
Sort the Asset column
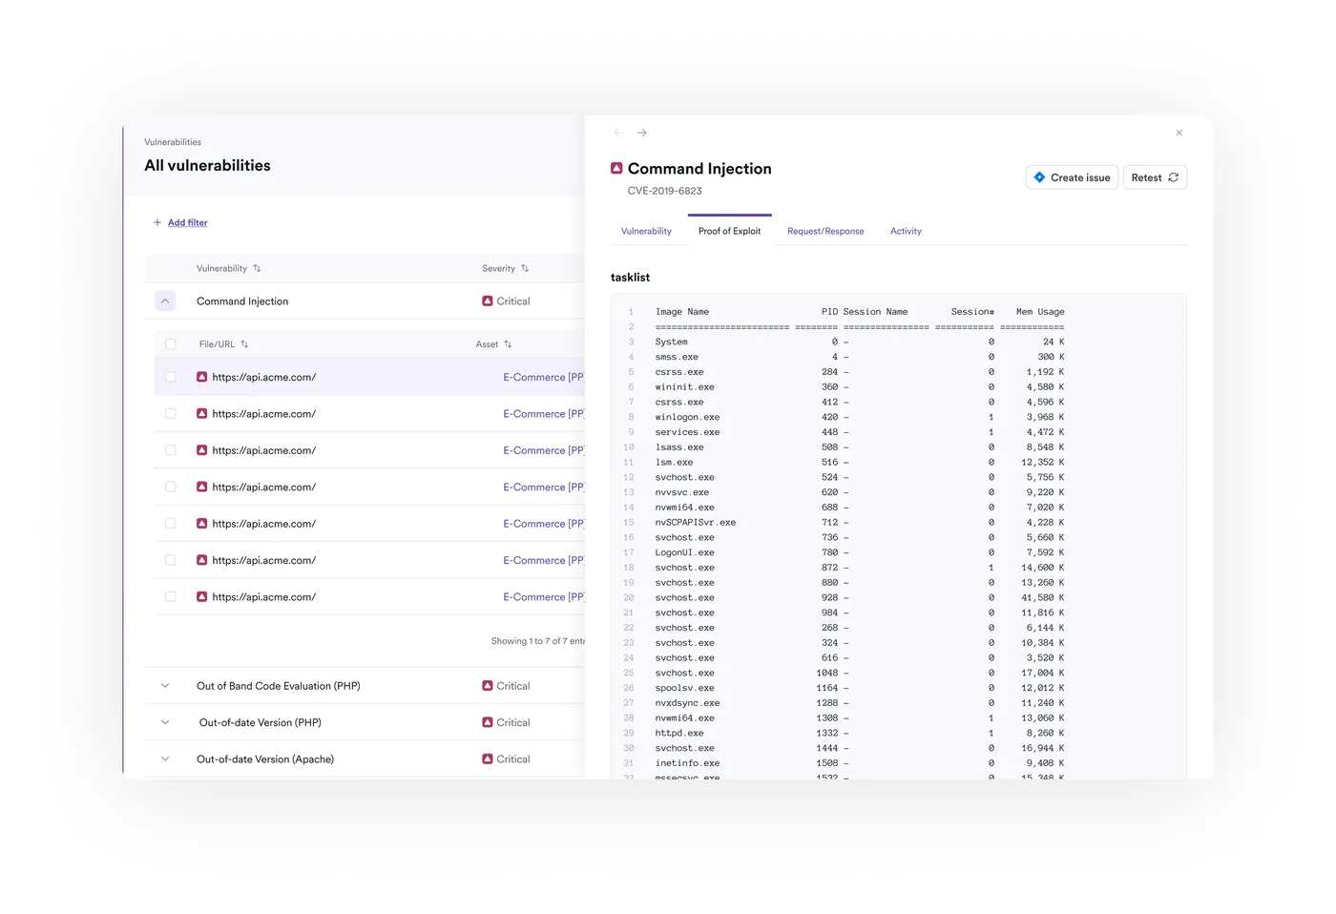click(x=508, y=344)
